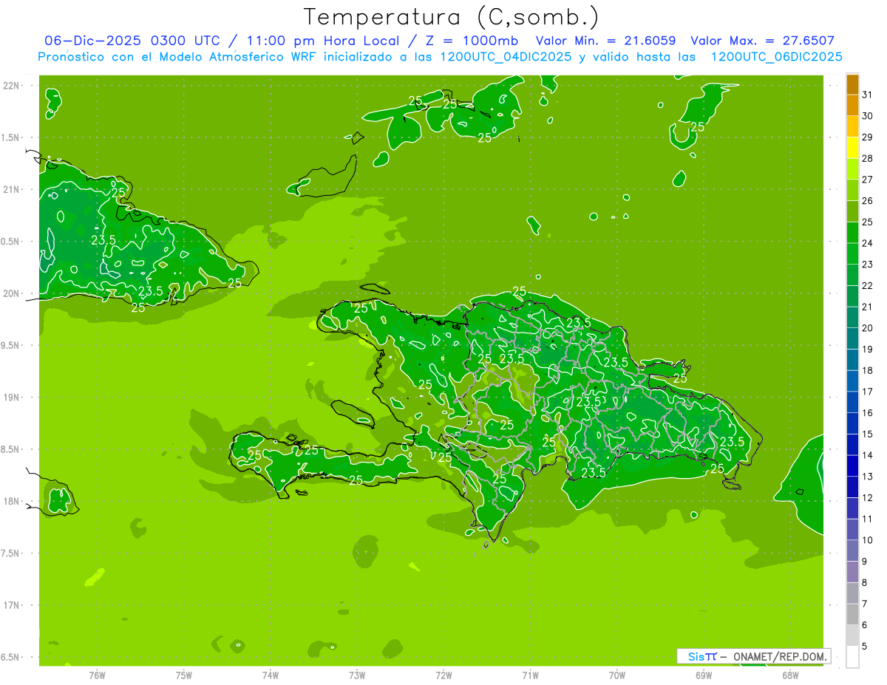Click the "Z = 1000mb" level text
Viewport: 887px width, 685px height.
469,41
